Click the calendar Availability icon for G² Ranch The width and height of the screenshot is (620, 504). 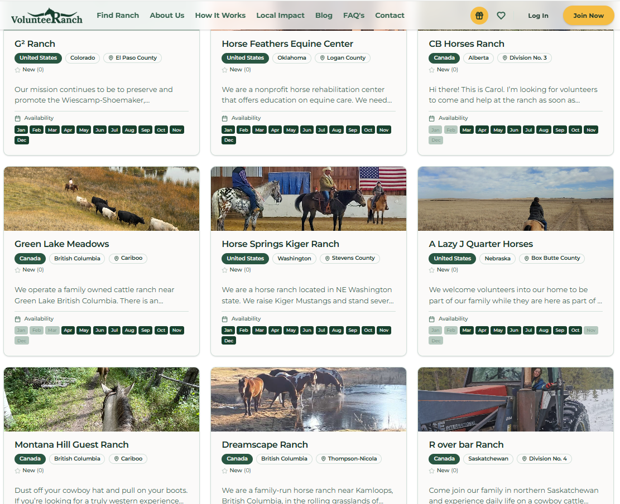pos(17,119)
